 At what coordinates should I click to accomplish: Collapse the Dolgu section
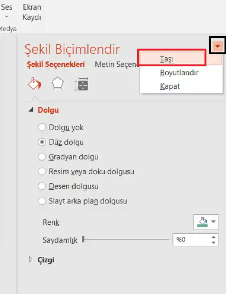click(31, 110)
